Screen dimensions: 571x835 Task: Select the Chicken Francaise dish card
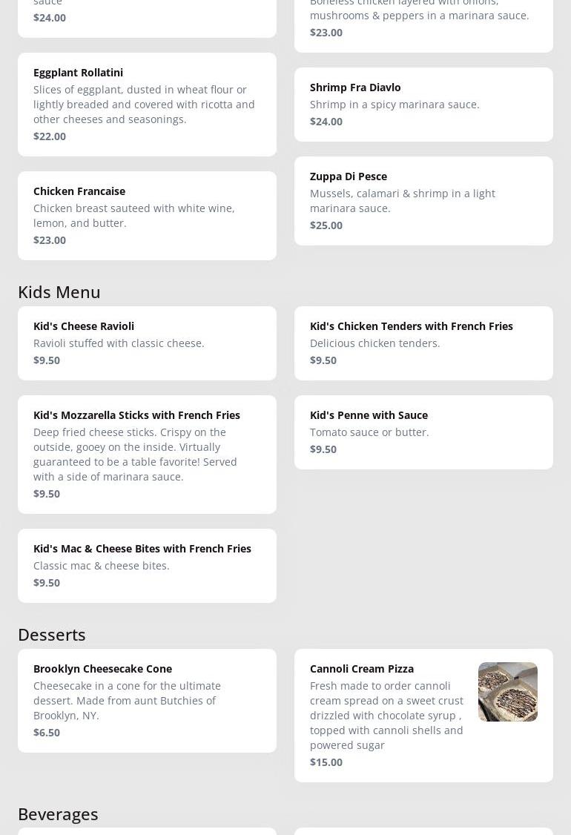click(x=147, y=215)
